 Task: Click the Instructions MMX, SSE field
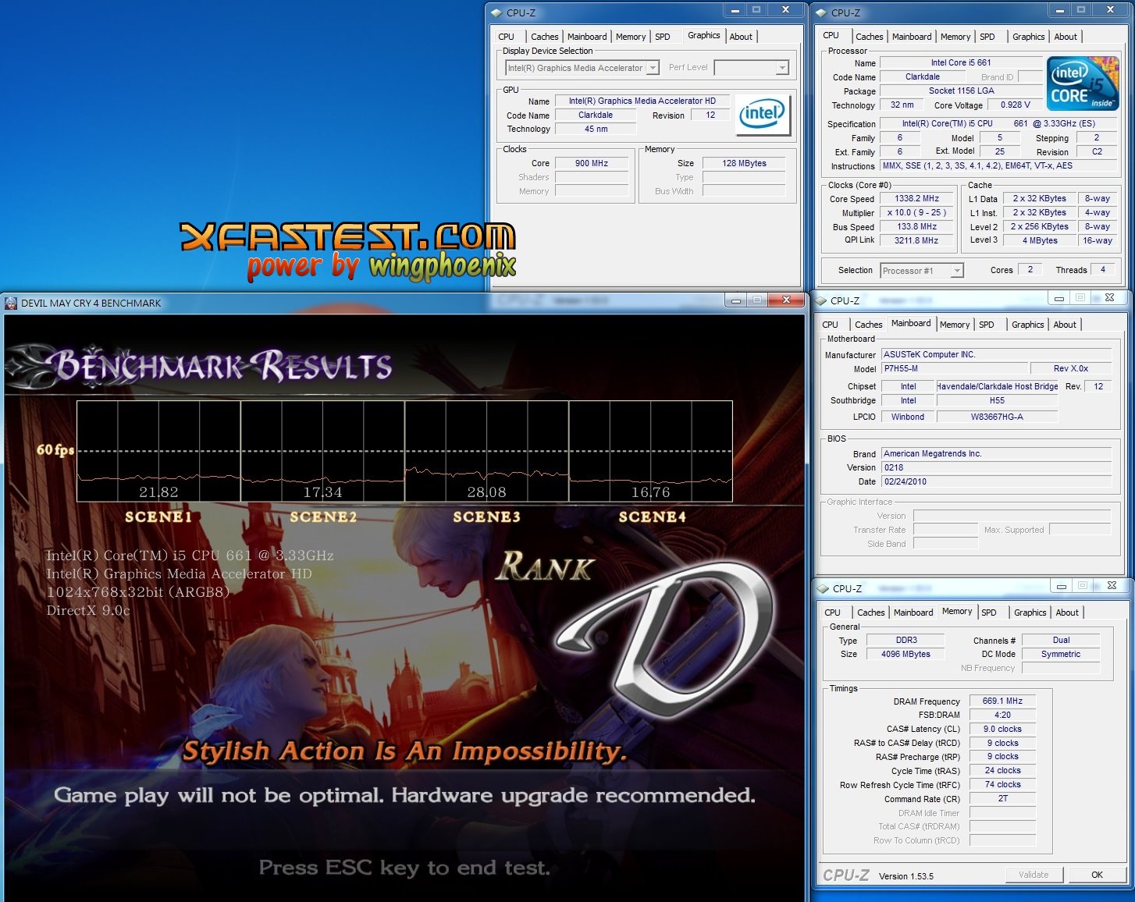coord(998,165)
